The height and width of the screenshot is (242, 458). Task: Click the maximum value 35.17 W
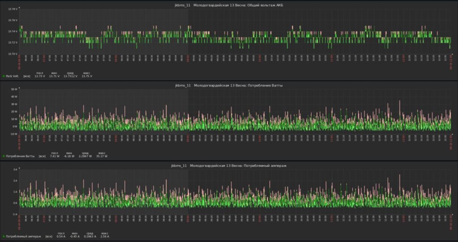tap(102, 156)
